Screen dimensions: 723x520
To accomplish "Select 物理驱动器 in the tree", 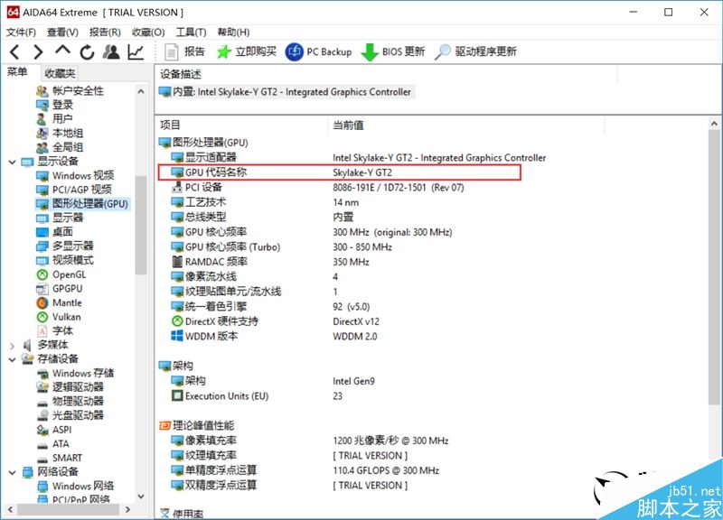I will point(70,402).
